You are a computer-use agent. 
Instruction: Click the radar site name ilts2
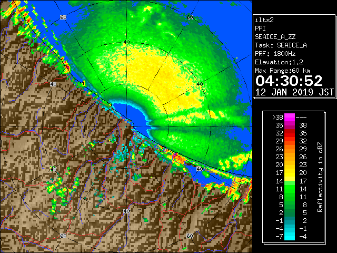coord(264,20)
